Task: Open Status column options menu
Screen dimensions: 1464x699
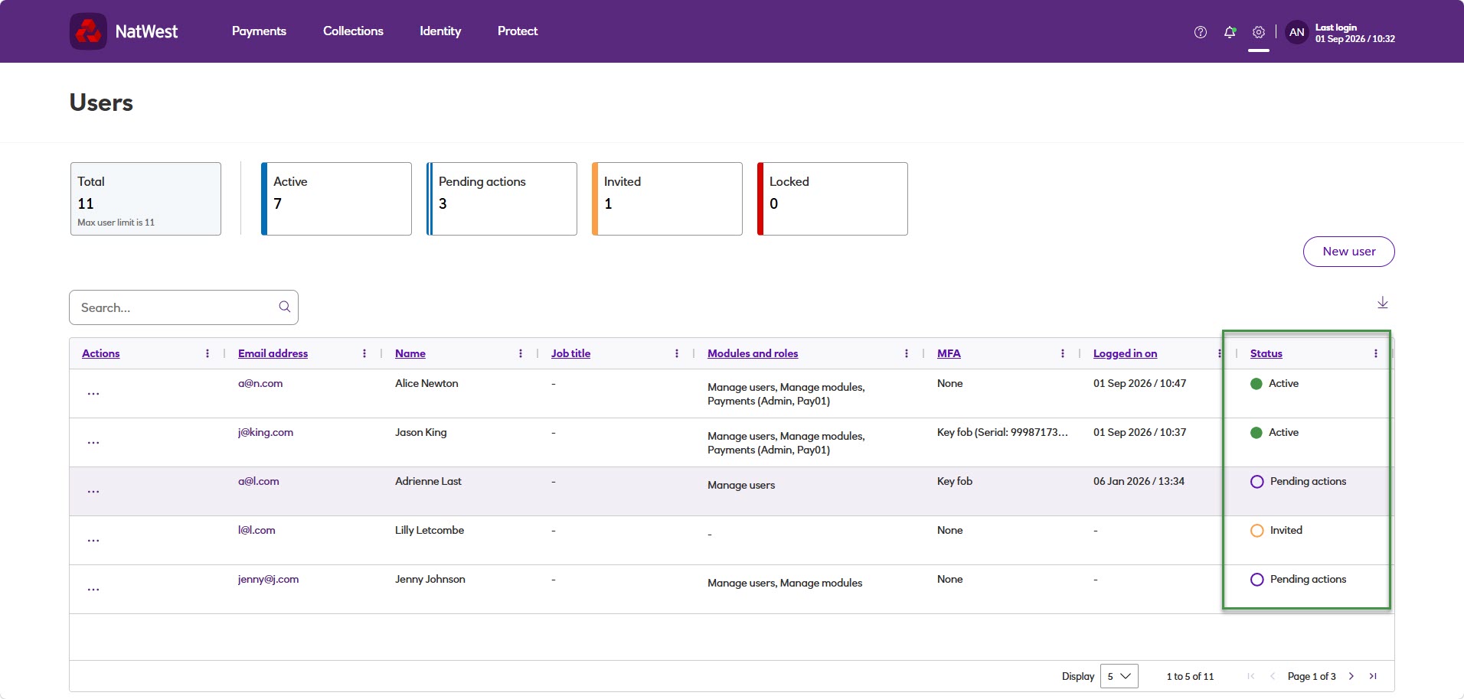Action: point(1376,353)
